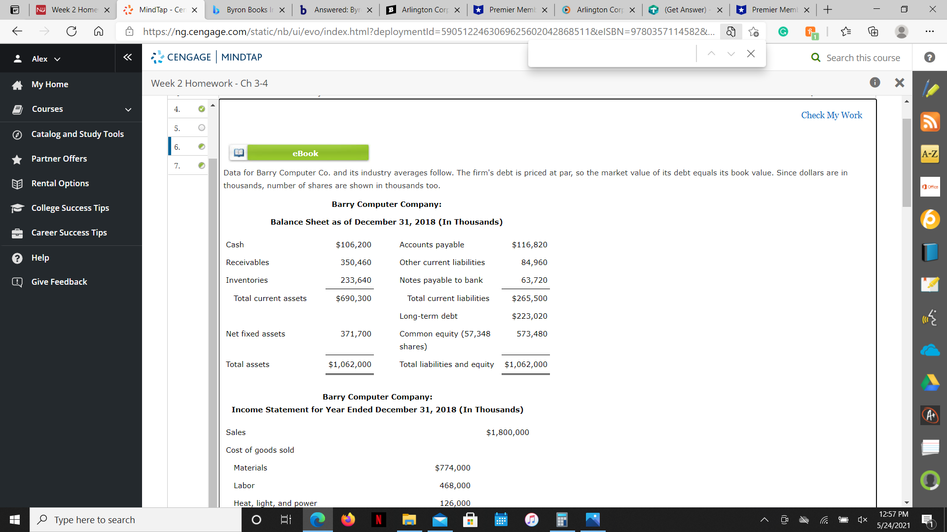Open the RSS feed tool in sidebar
Screen dimensions: 947x532
(930, 122)
